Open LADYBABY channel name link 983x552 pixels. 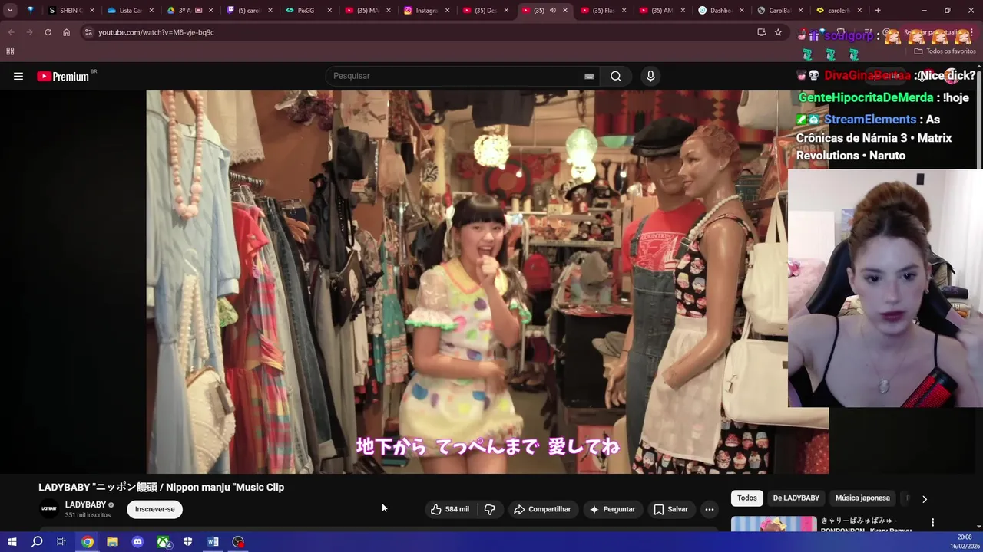pos(85,504)
